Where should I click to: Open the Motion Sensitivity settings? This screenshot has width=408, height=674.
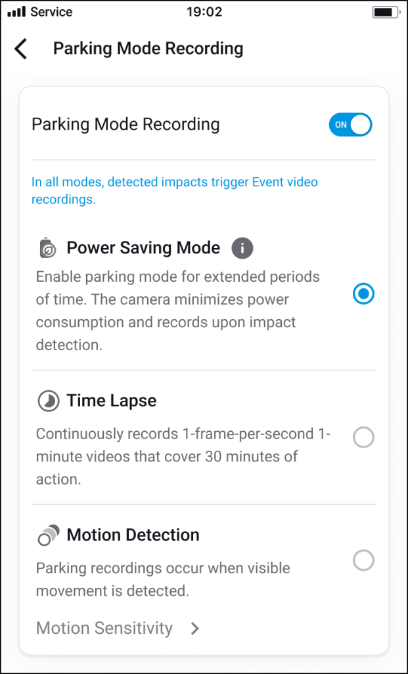click(x=104, y=629)
